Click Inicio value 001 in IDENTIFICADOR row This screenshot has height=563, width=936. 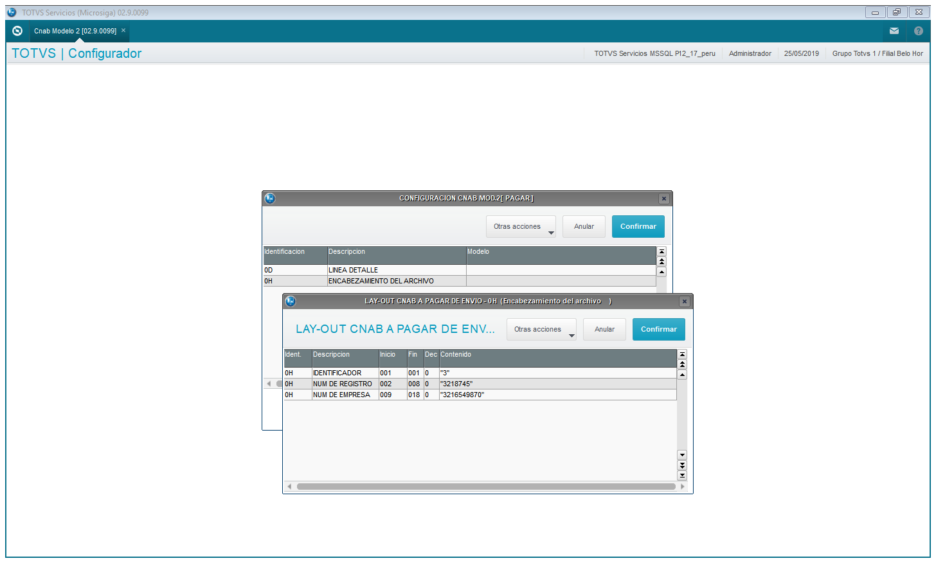coord(393,373)
